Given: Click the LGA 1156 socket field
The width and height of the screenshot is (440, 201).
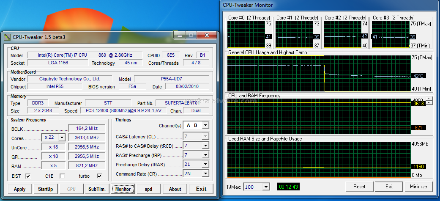Looking at the screenshot, I should click(x=58, y=63).
